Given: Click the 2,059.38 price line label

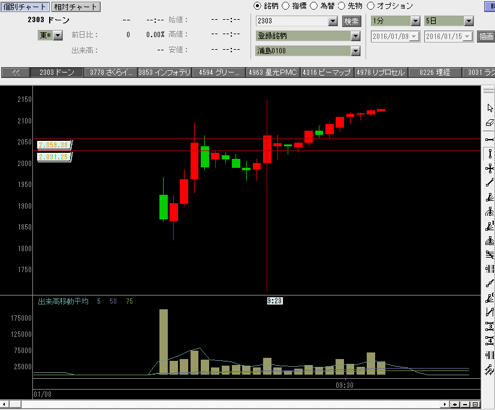Looking at the screenshot, I should point(54,145).
